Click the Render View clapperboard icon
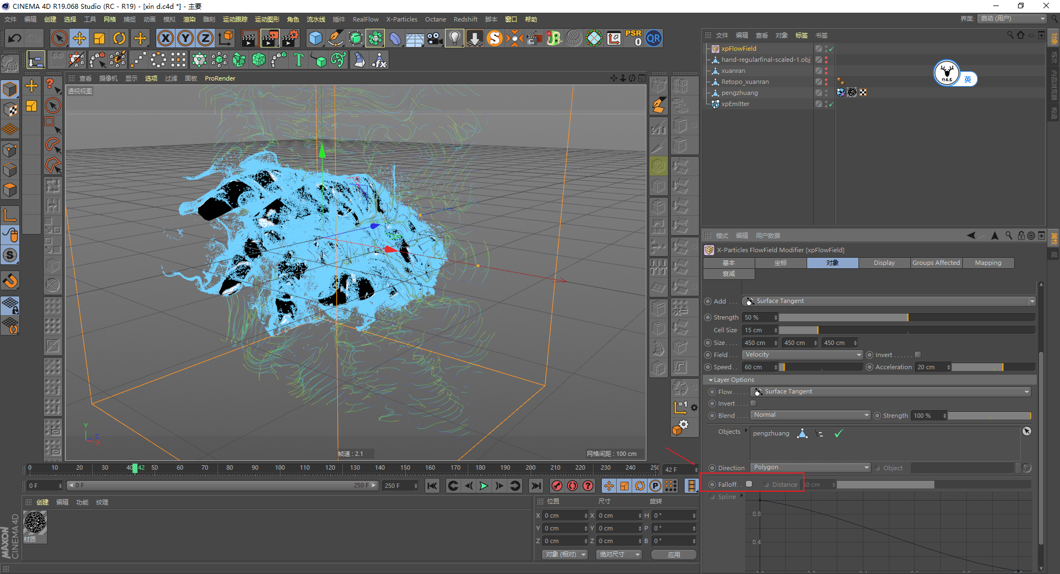The width and height of the screenshot is (1060, 574). pyautogui.click(x=250, y=39)
